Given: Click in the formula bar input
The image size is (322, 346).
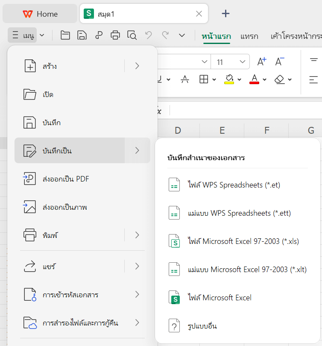Looking at the screenshot, I should 246,110.
